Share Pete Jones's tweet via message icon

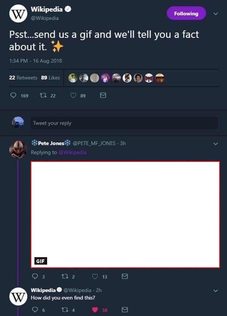coord(125,276)
